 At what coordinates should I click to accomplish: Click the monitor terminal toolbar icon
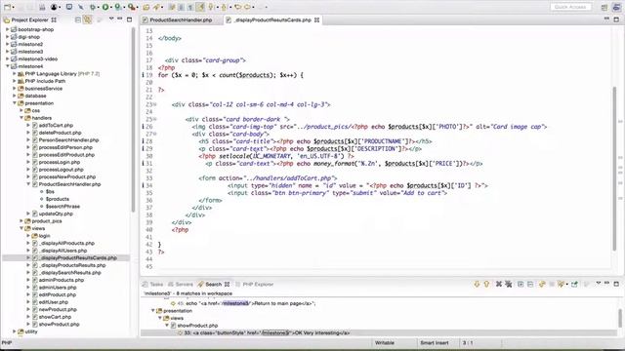(69, 7)
